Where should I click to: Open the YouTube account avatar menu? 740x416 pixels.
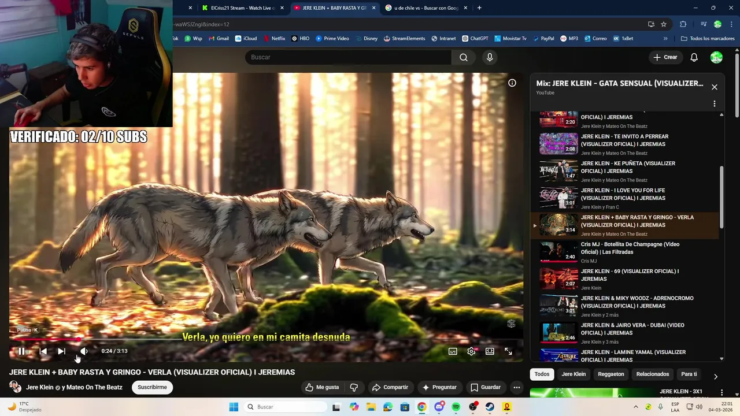tap(716, 57)
